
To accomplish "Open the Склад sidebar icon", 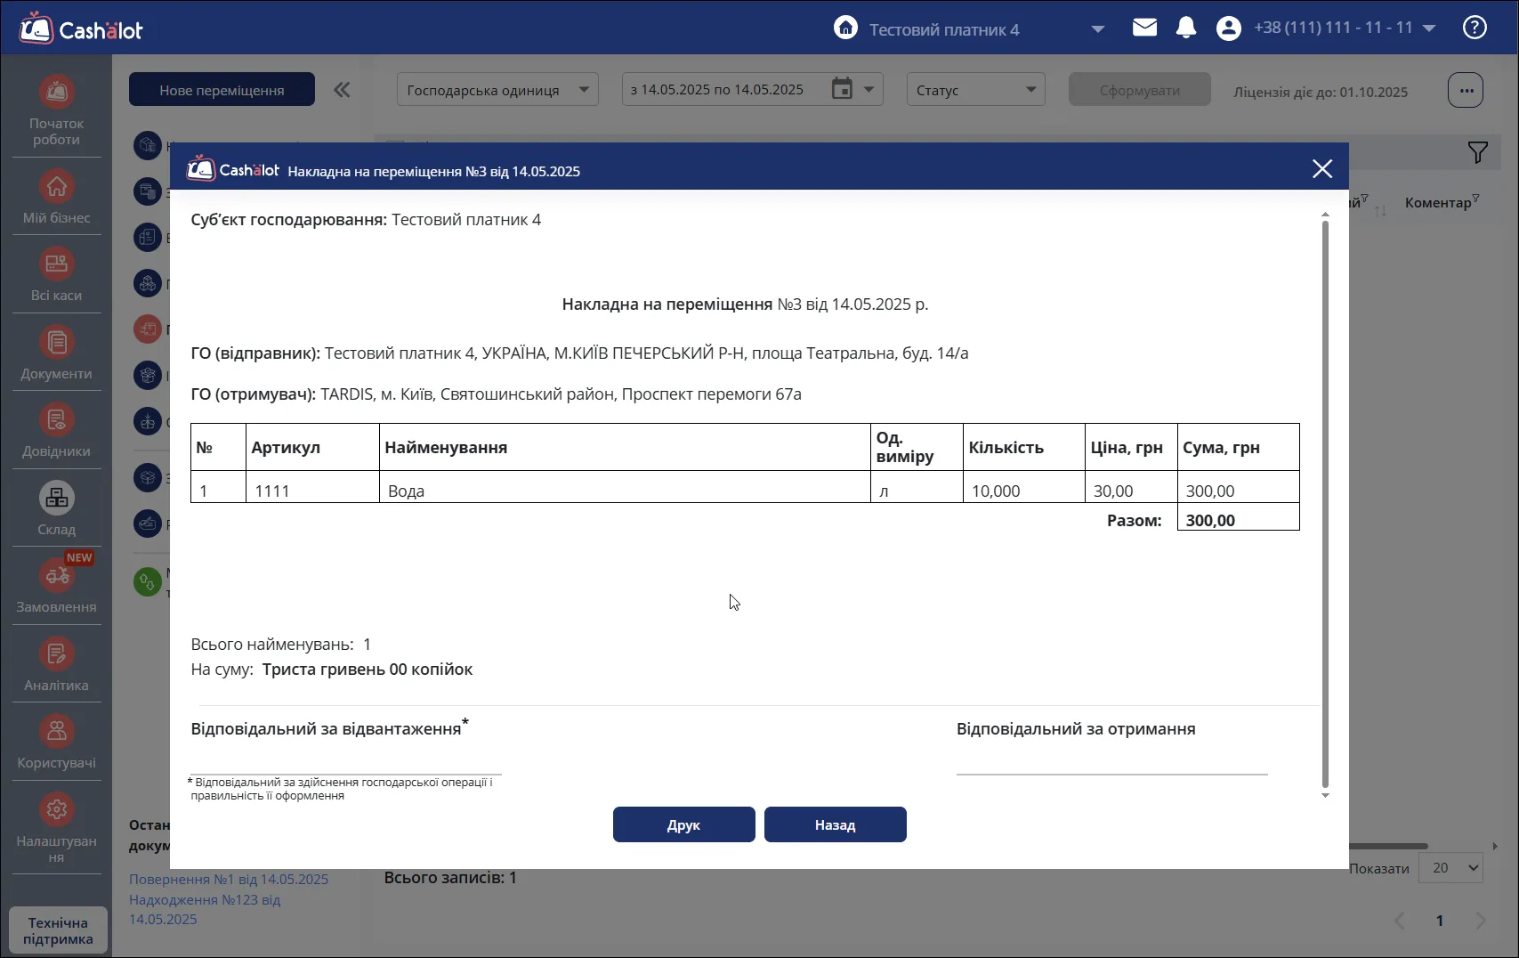I will 56,498.
